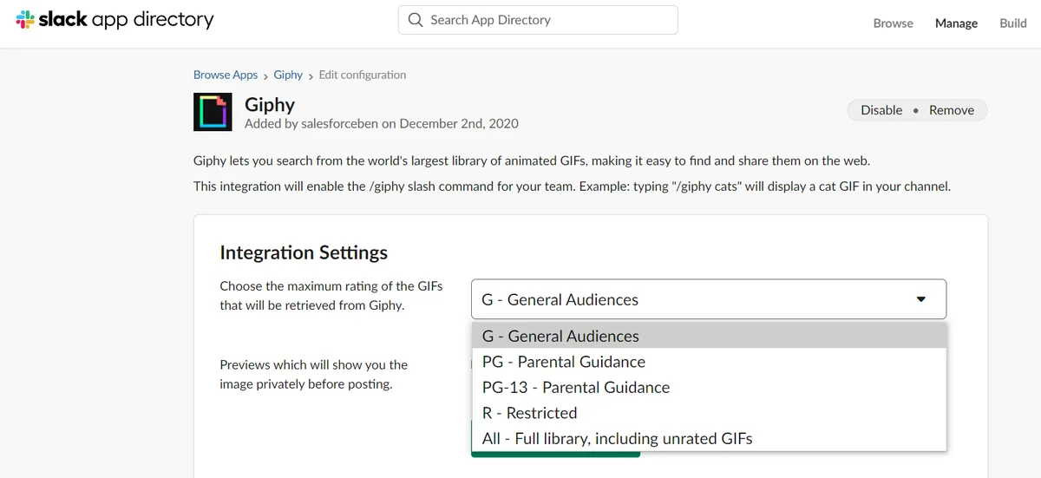This screenshot has width=1041, height=478.
Task: Click the Edit configuration breadcrumb text
Action: coord(362,75)
